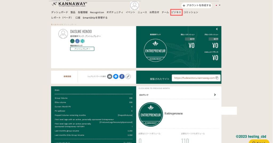Open the Japan flag language dropdown
This screenshot has width=273, height=143.
pyautogui.click(x=218, y=5)
